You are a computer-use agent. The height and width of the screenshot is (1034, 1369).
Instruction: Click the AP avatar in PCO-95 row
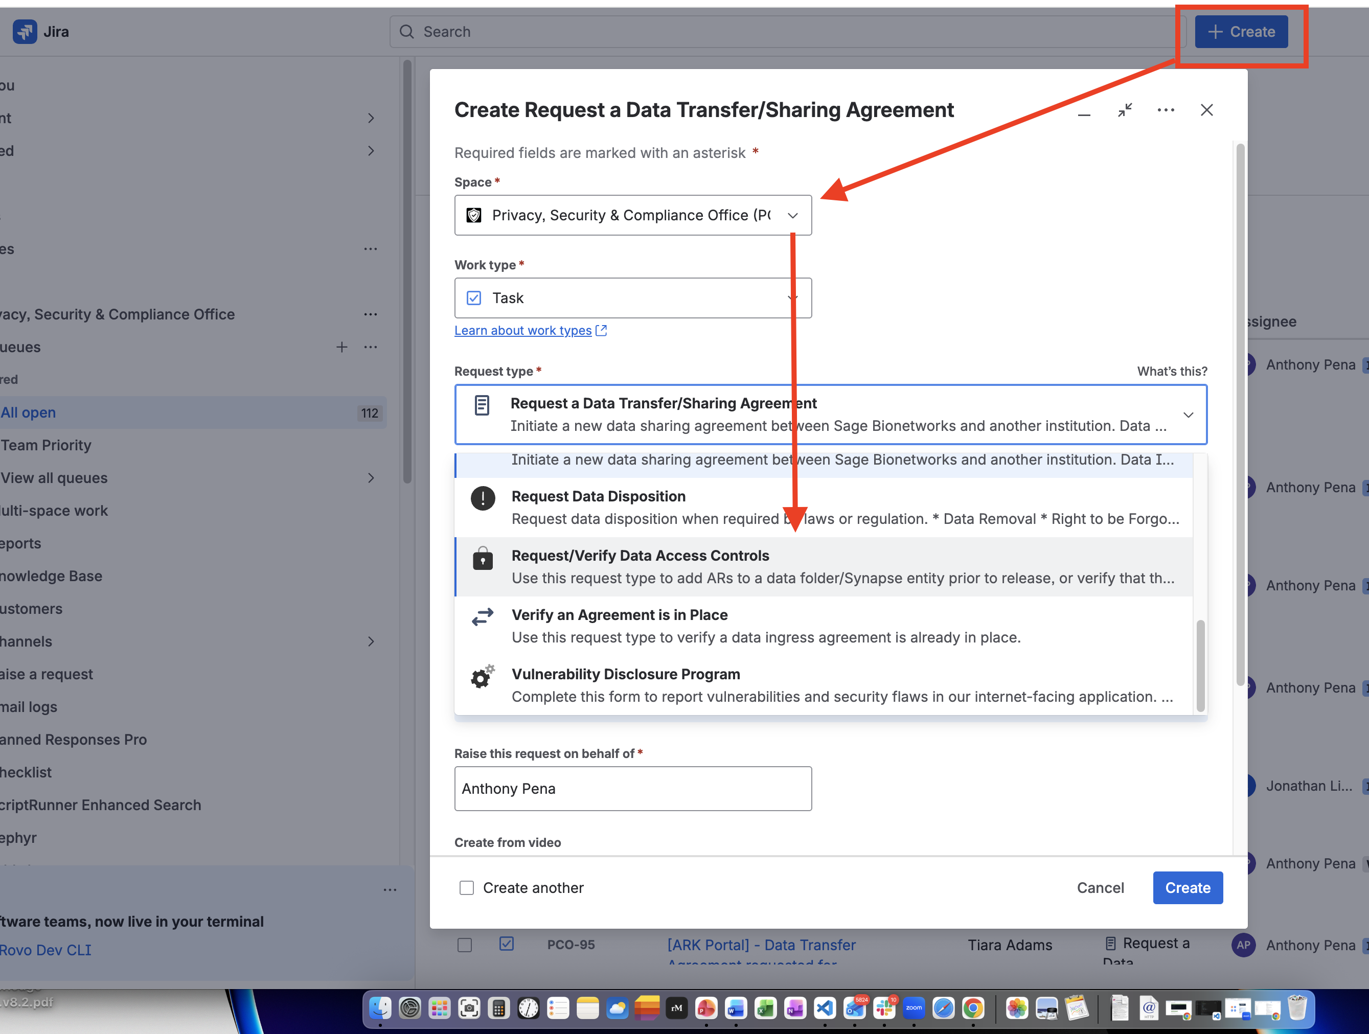[x=1243, y=945]
